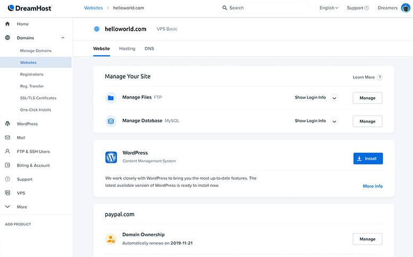Open the English language dropdown
The height and width of the screenshot is (257, 413).
point(328,8)
